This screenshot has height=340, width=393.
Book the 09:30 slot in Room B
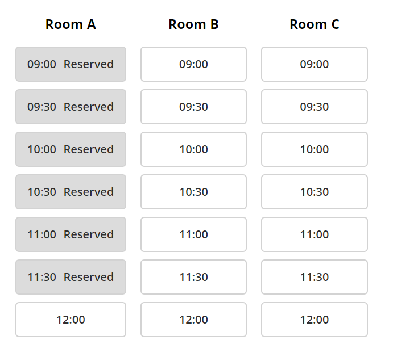(193, 107)
